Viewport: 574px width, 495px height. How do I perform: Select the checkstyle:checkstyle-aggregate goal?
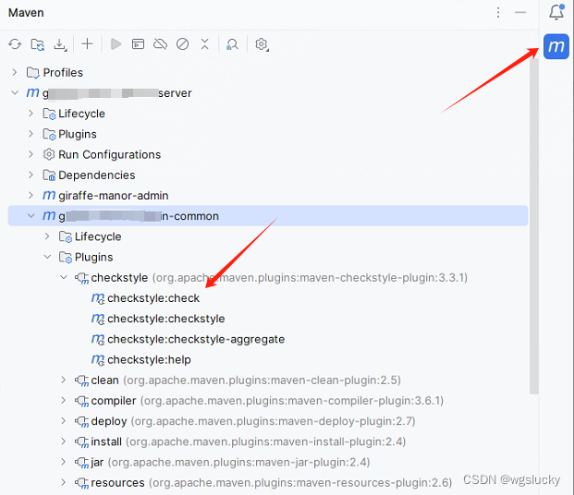(196, 339)
